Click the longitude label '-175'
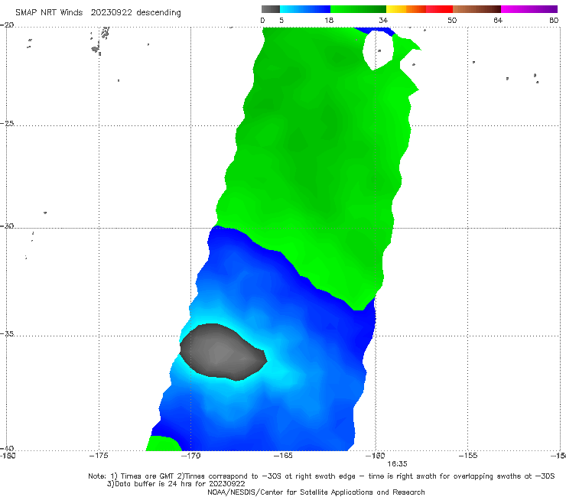 (x=99, y=456)
